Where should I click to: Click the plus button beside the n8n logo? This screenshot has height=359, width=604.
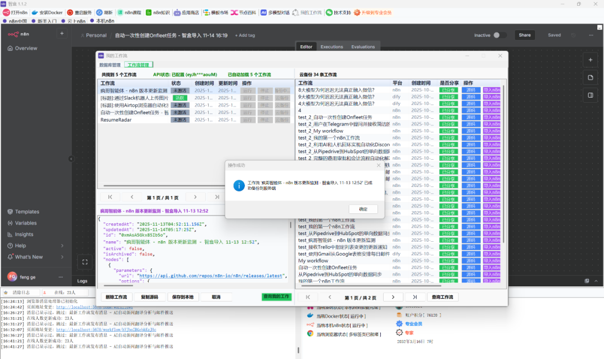pyautogui.click(x=62, y=34)
